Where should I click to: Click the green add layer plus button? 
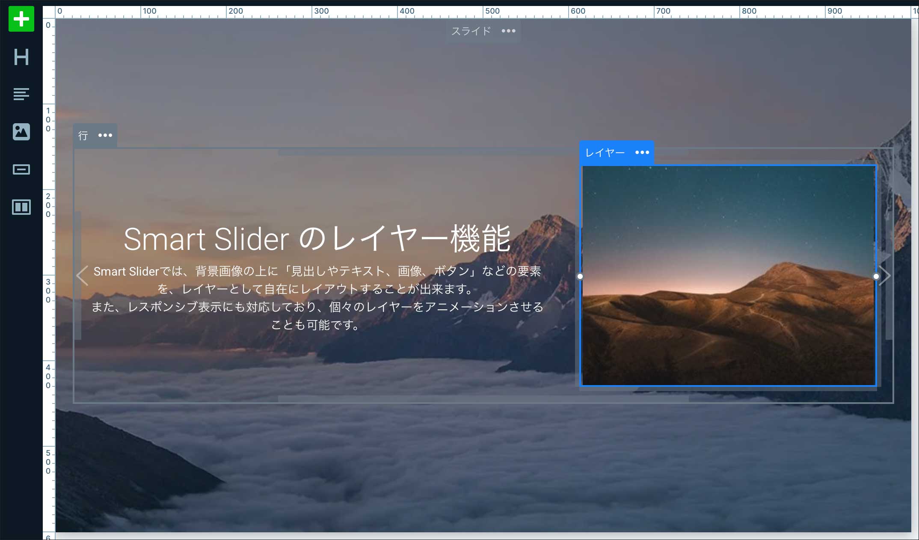coord(21,19)
